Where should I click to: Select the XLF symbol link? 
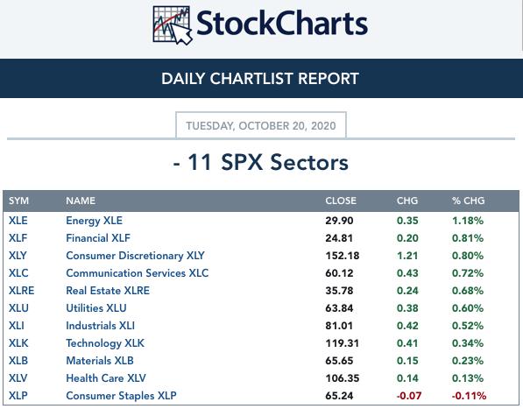point(18,238)
